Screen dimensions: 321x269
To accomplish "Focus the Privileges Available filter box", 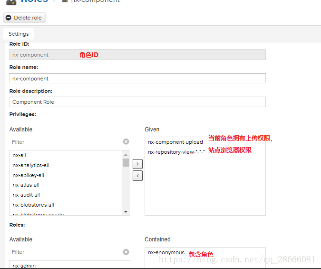I will click(66, 142).
